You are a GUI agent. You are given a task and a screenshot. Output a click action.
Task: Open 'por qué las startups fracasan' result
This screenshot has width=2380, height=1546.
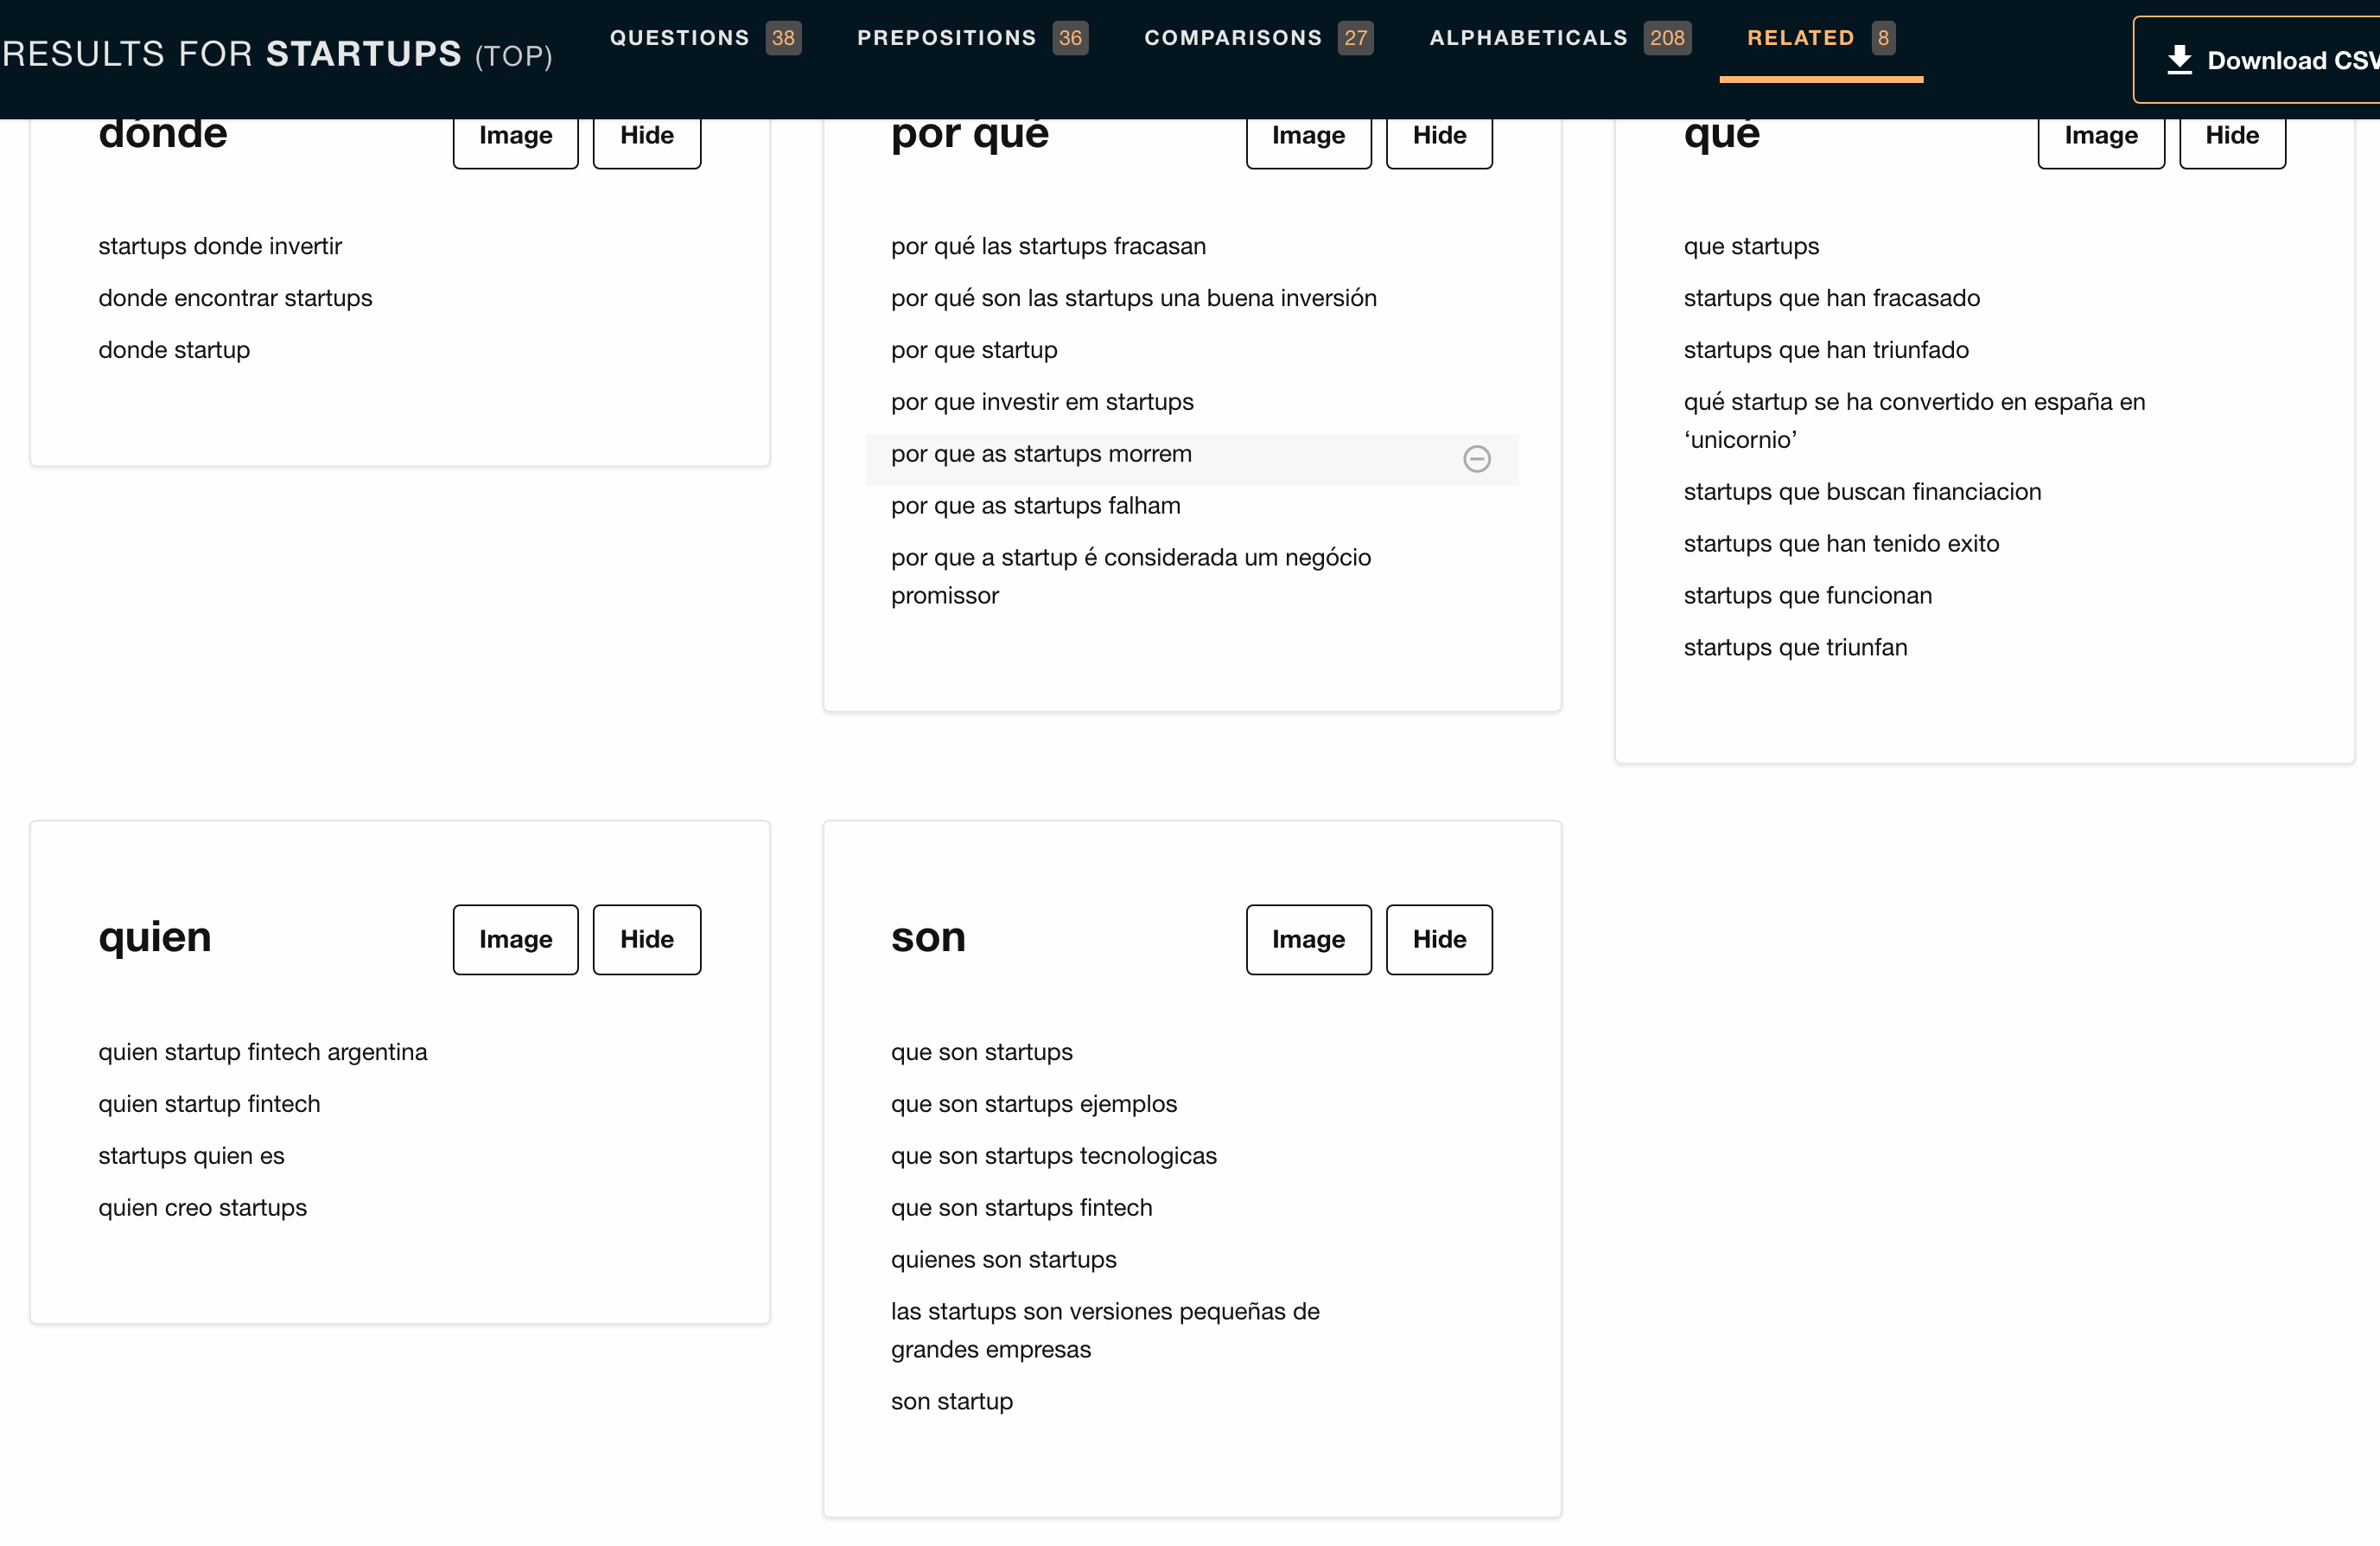pyautogui.click(x=1047, y=246)
